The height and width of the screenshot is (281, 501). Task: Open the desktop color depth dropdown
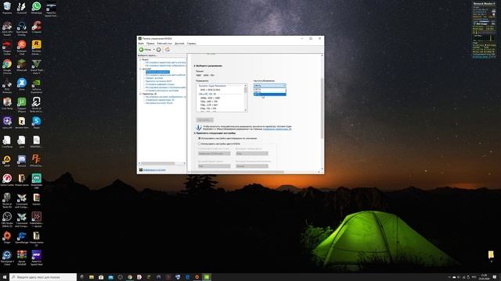point(214,154)
